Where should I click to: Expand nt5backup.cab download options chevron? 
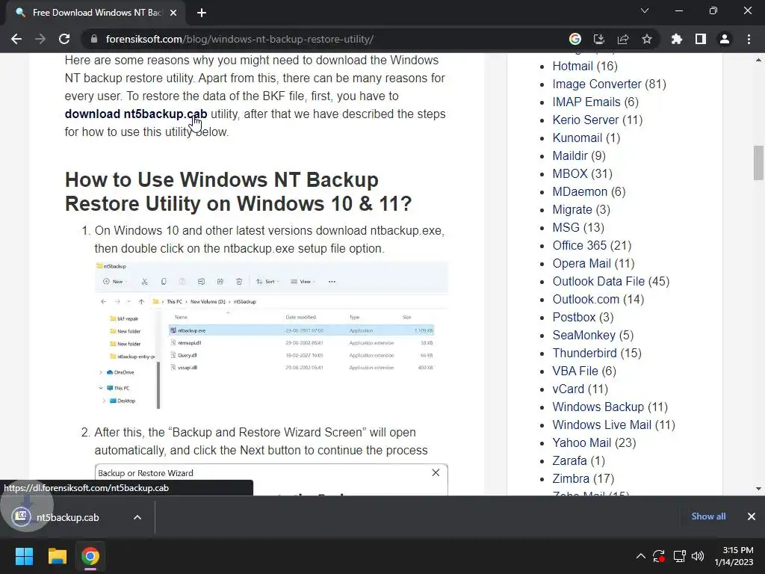pyautogui.click(x=137, y=517)
